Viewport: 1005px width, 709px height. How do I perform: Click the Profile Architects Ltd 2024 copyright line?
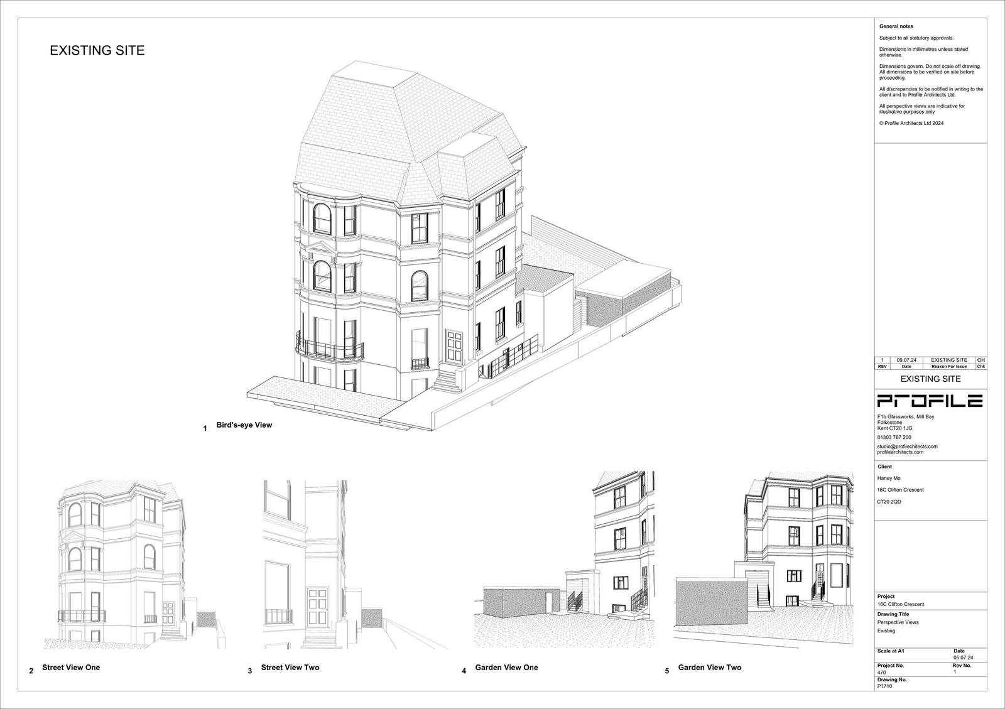tap(911, 124)
